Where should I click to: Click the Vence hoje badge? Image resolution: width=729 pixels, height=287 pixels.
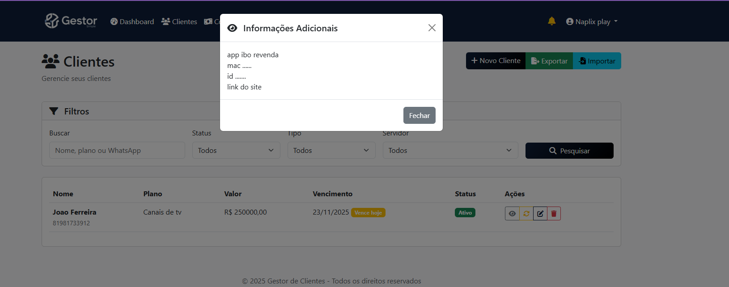[368, 213]
